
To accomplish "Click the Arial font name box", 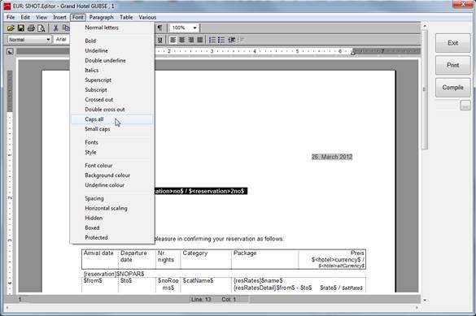I will [x=62, y=39].
